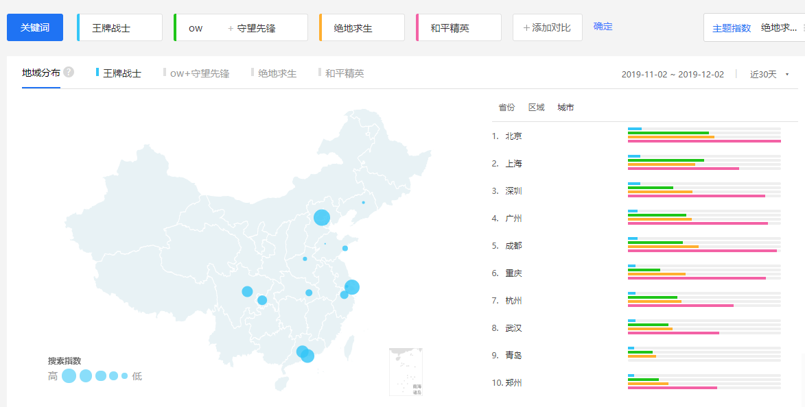
Task: Switch to the 地域分布 tab
Action: point(41,73)
